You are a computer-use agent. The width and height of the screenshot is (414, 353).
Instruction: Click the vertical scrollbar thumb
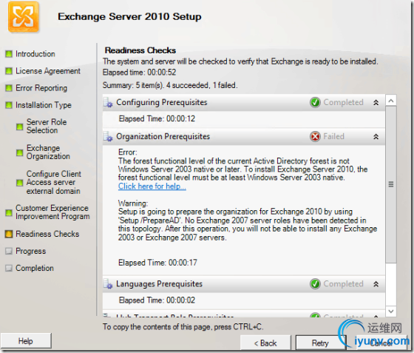[x=391, y=184]
